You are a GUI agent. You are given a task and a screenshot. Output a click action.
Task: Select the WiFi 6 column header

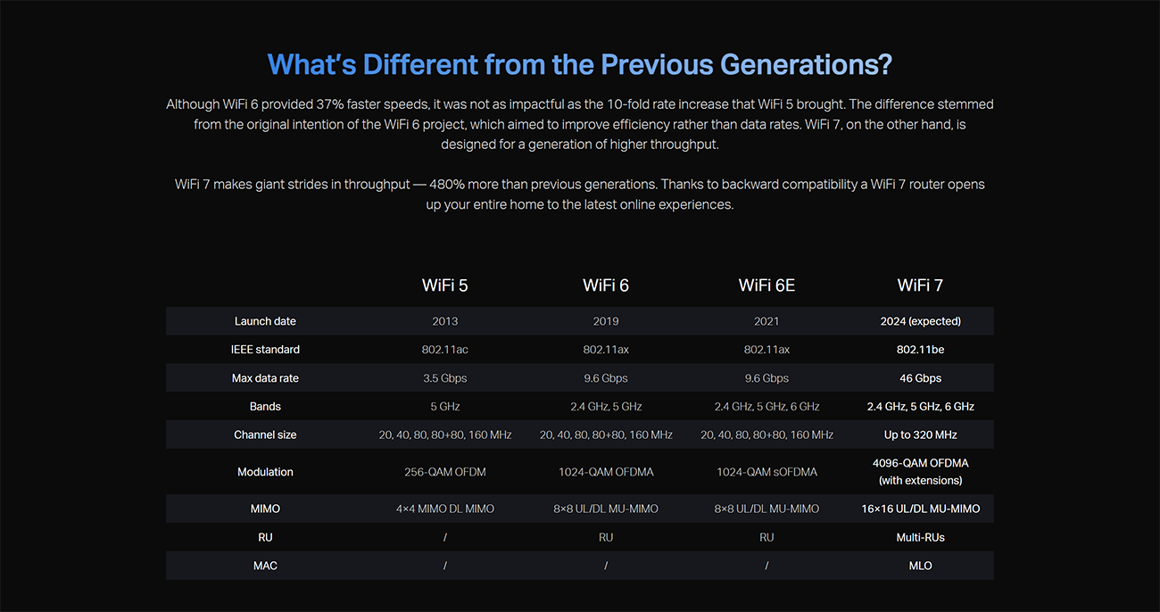[606, 285]
